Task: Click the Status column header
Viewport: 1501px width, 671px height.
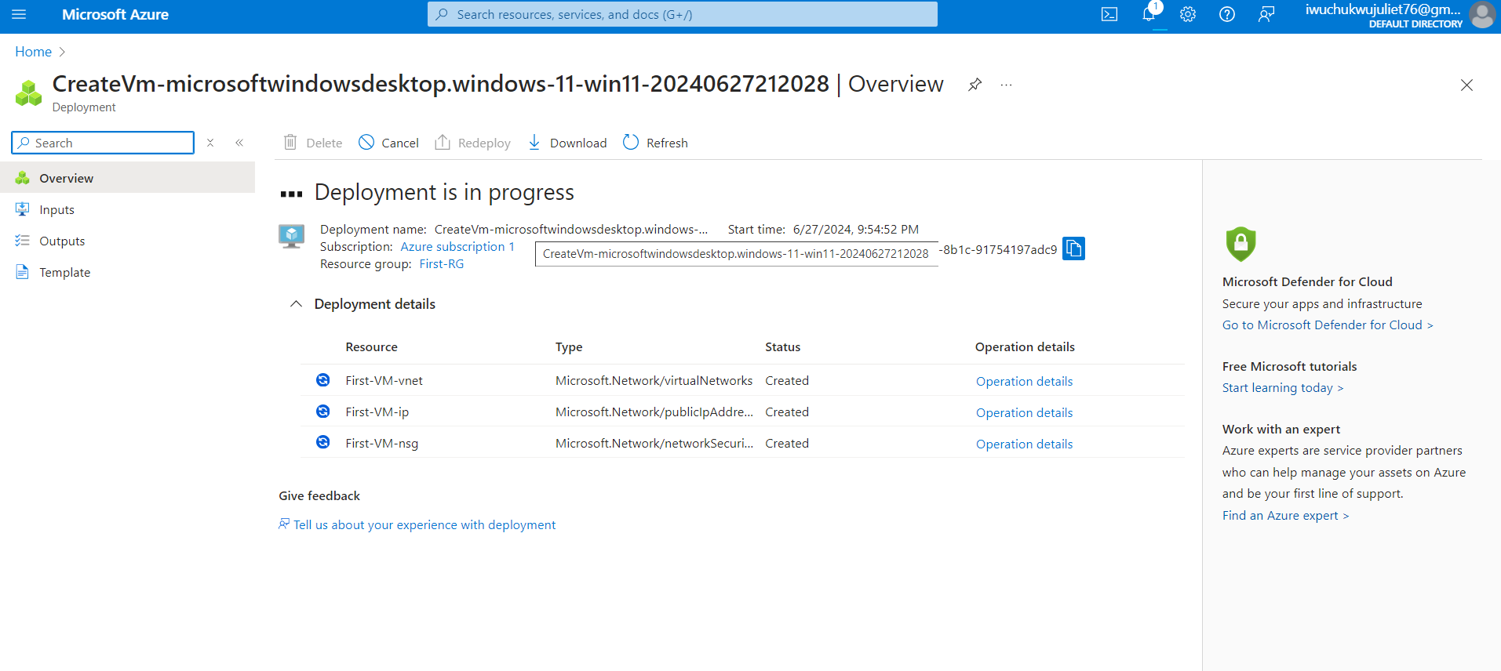Action: 783,347
